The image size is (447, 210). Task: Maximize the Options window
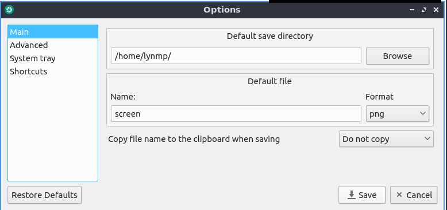[424, 10]
